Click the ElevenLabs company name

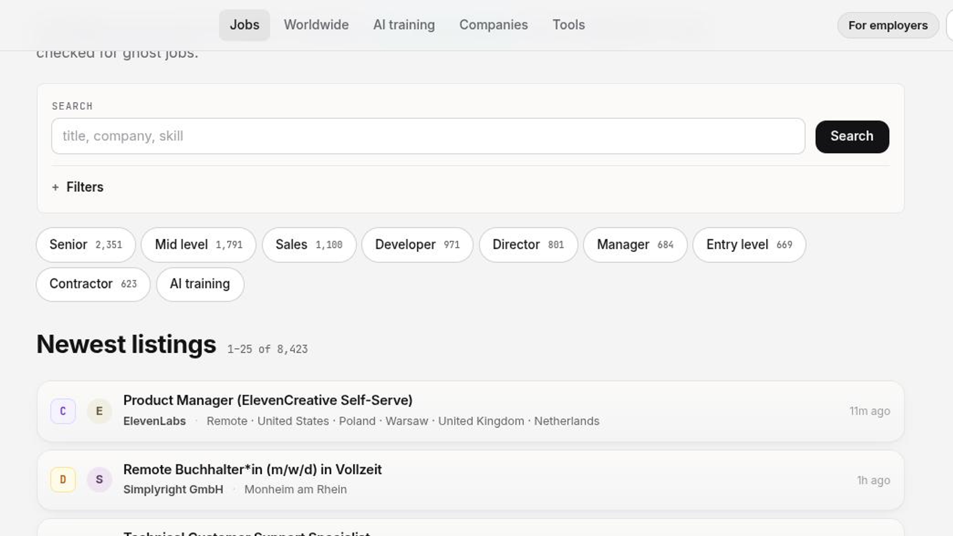tap(155, 421)
